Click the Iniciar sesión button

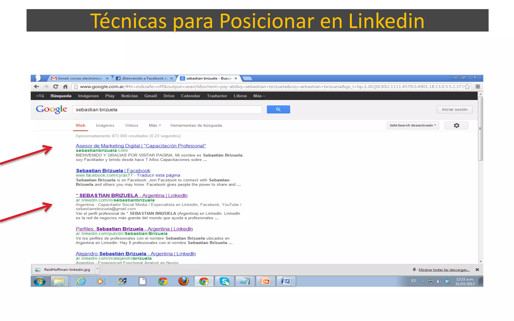pos(455,109)
